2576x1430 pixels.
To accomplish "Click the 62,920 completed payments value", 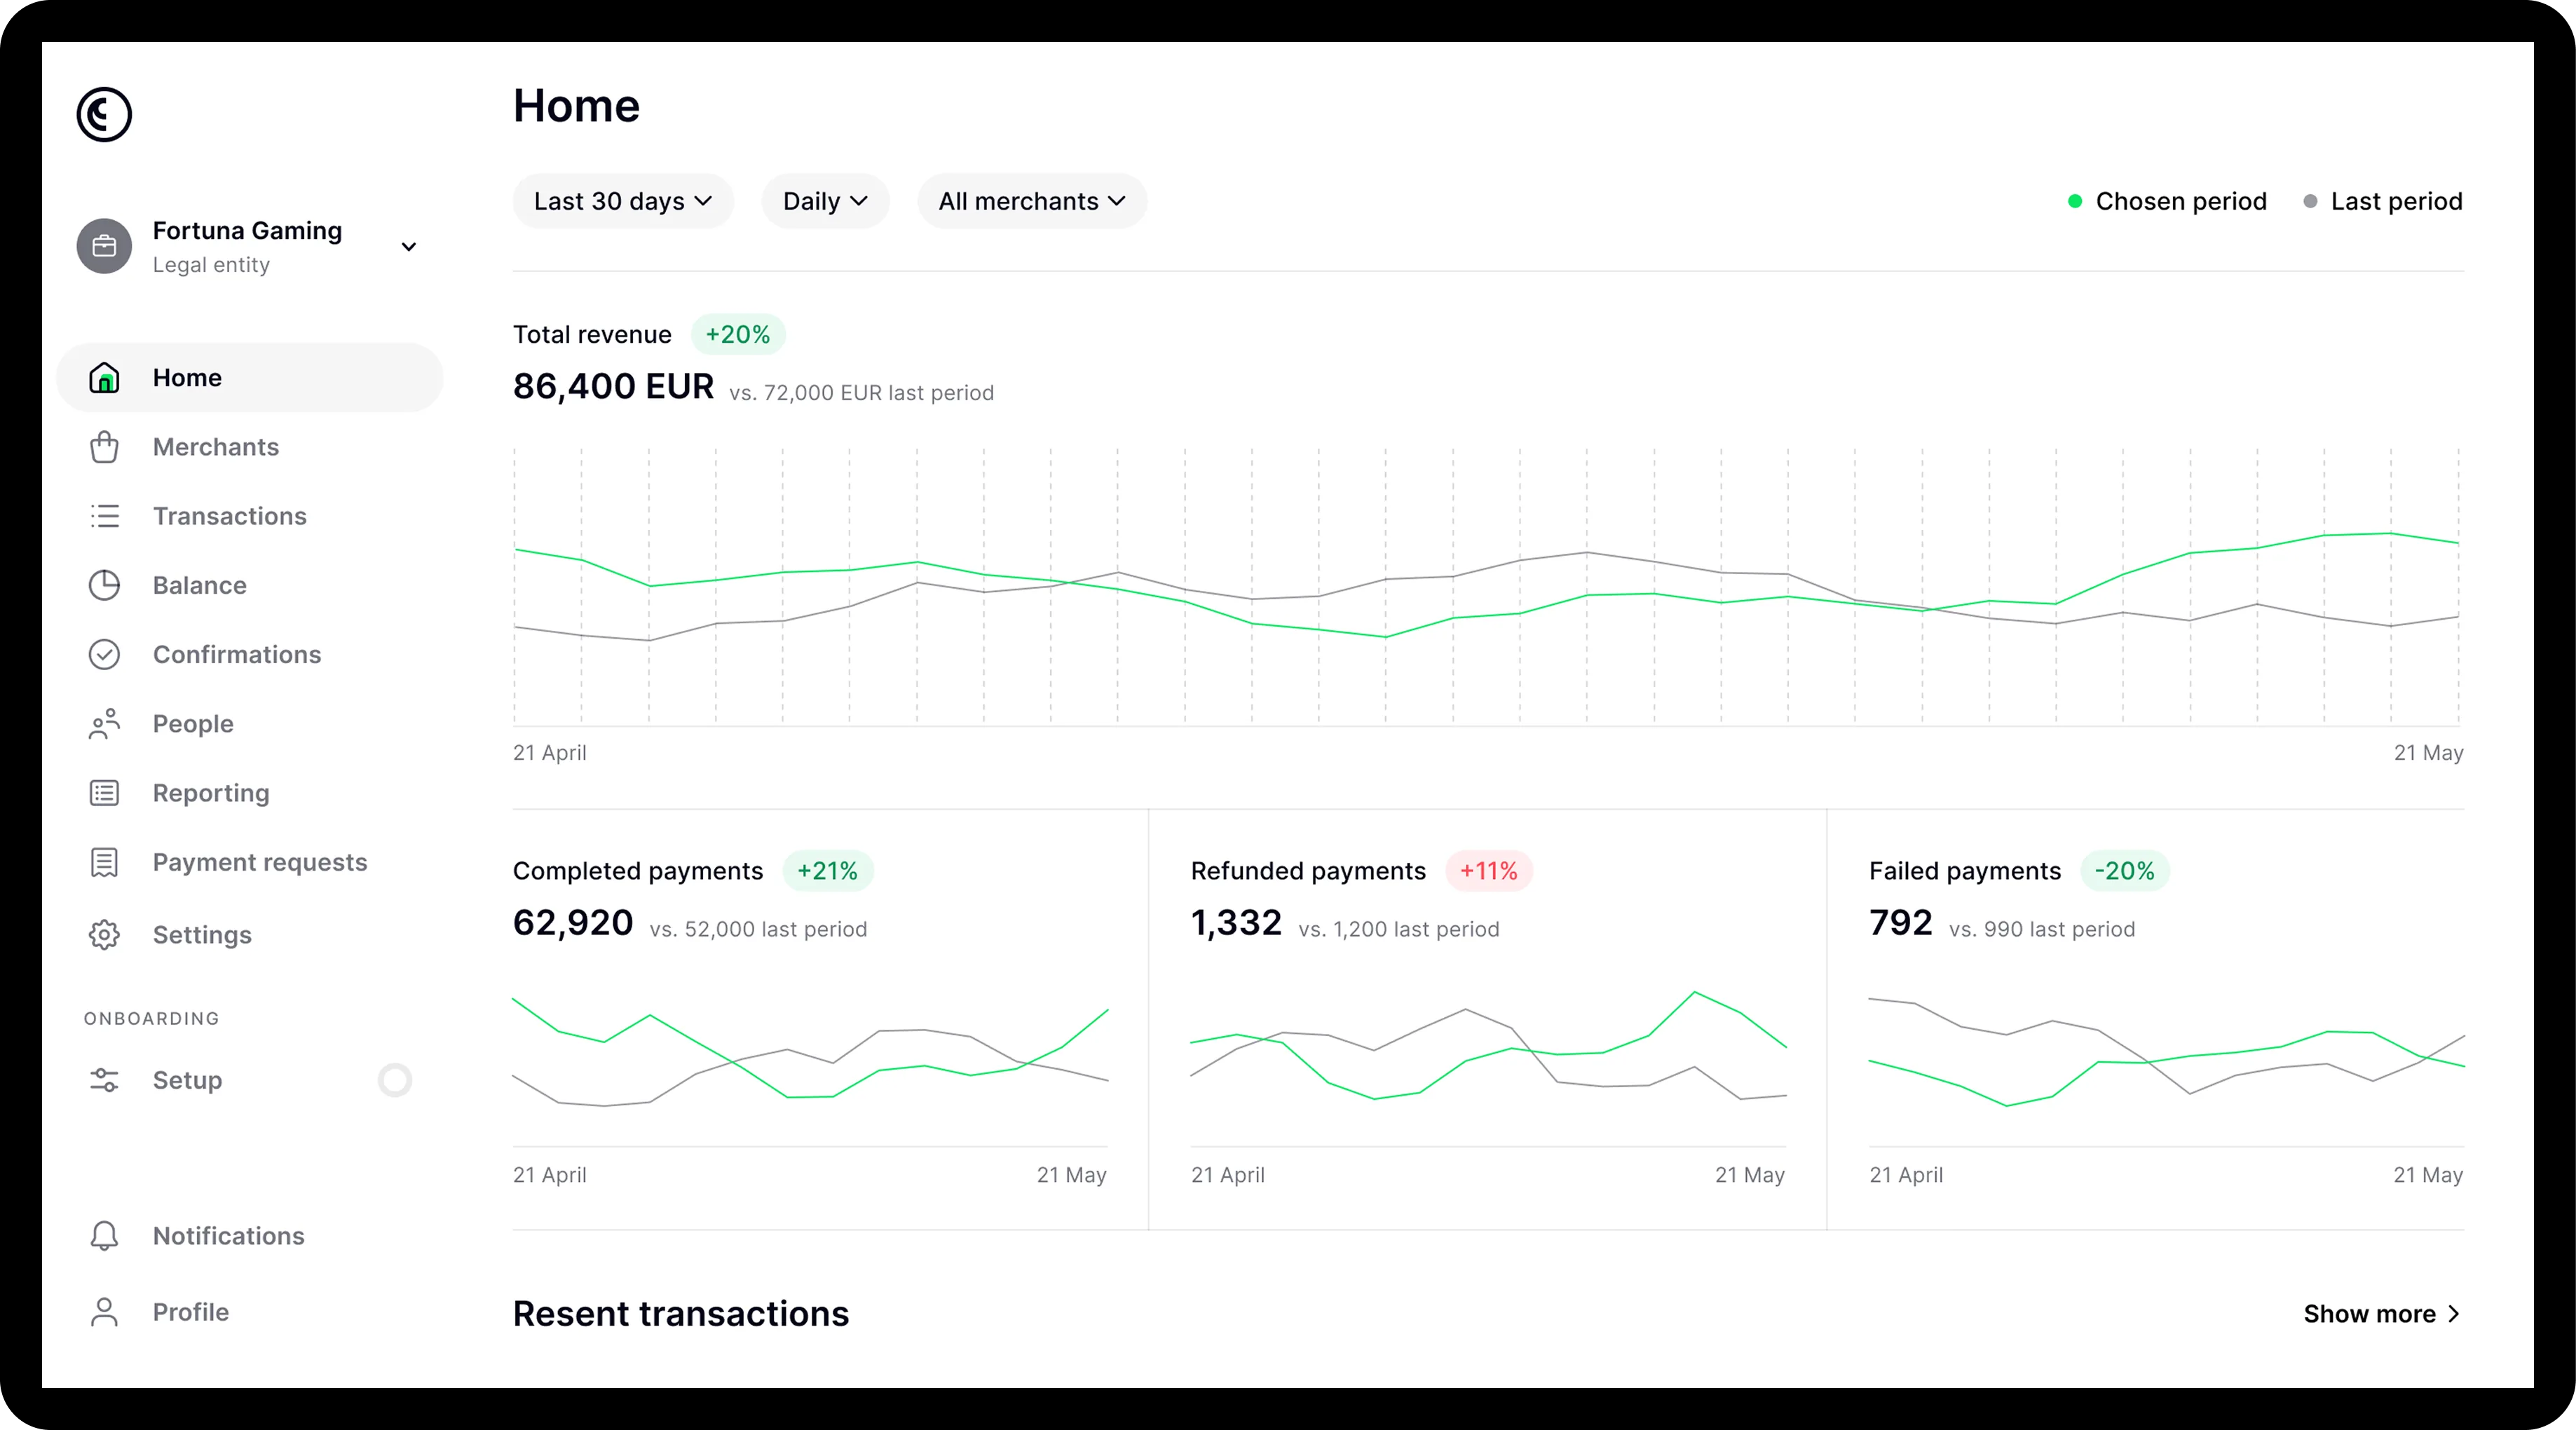I will [573, 922].
